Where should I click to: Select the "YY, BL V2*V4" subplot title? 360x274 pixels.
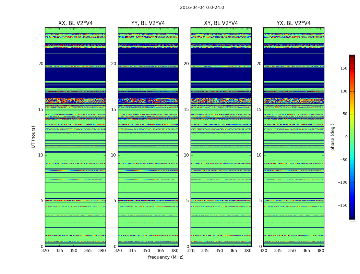(x=148, y=23)
